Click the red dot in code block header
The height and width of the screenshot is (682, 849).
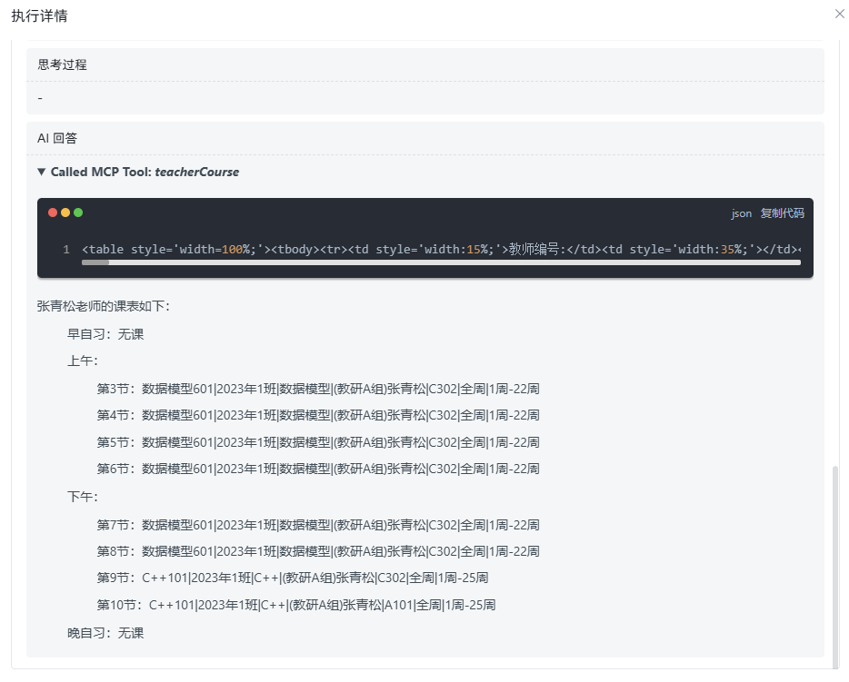pos(53,213)
